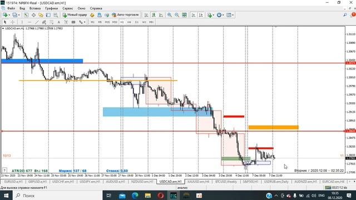
Task: Switch to H4 timeframe
Action: click(129, 22)
